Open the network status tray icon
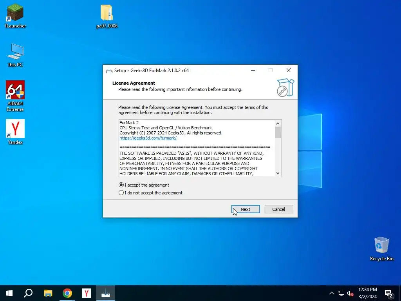The width and height of the screenshot is (401, 301). coord(341,293)
